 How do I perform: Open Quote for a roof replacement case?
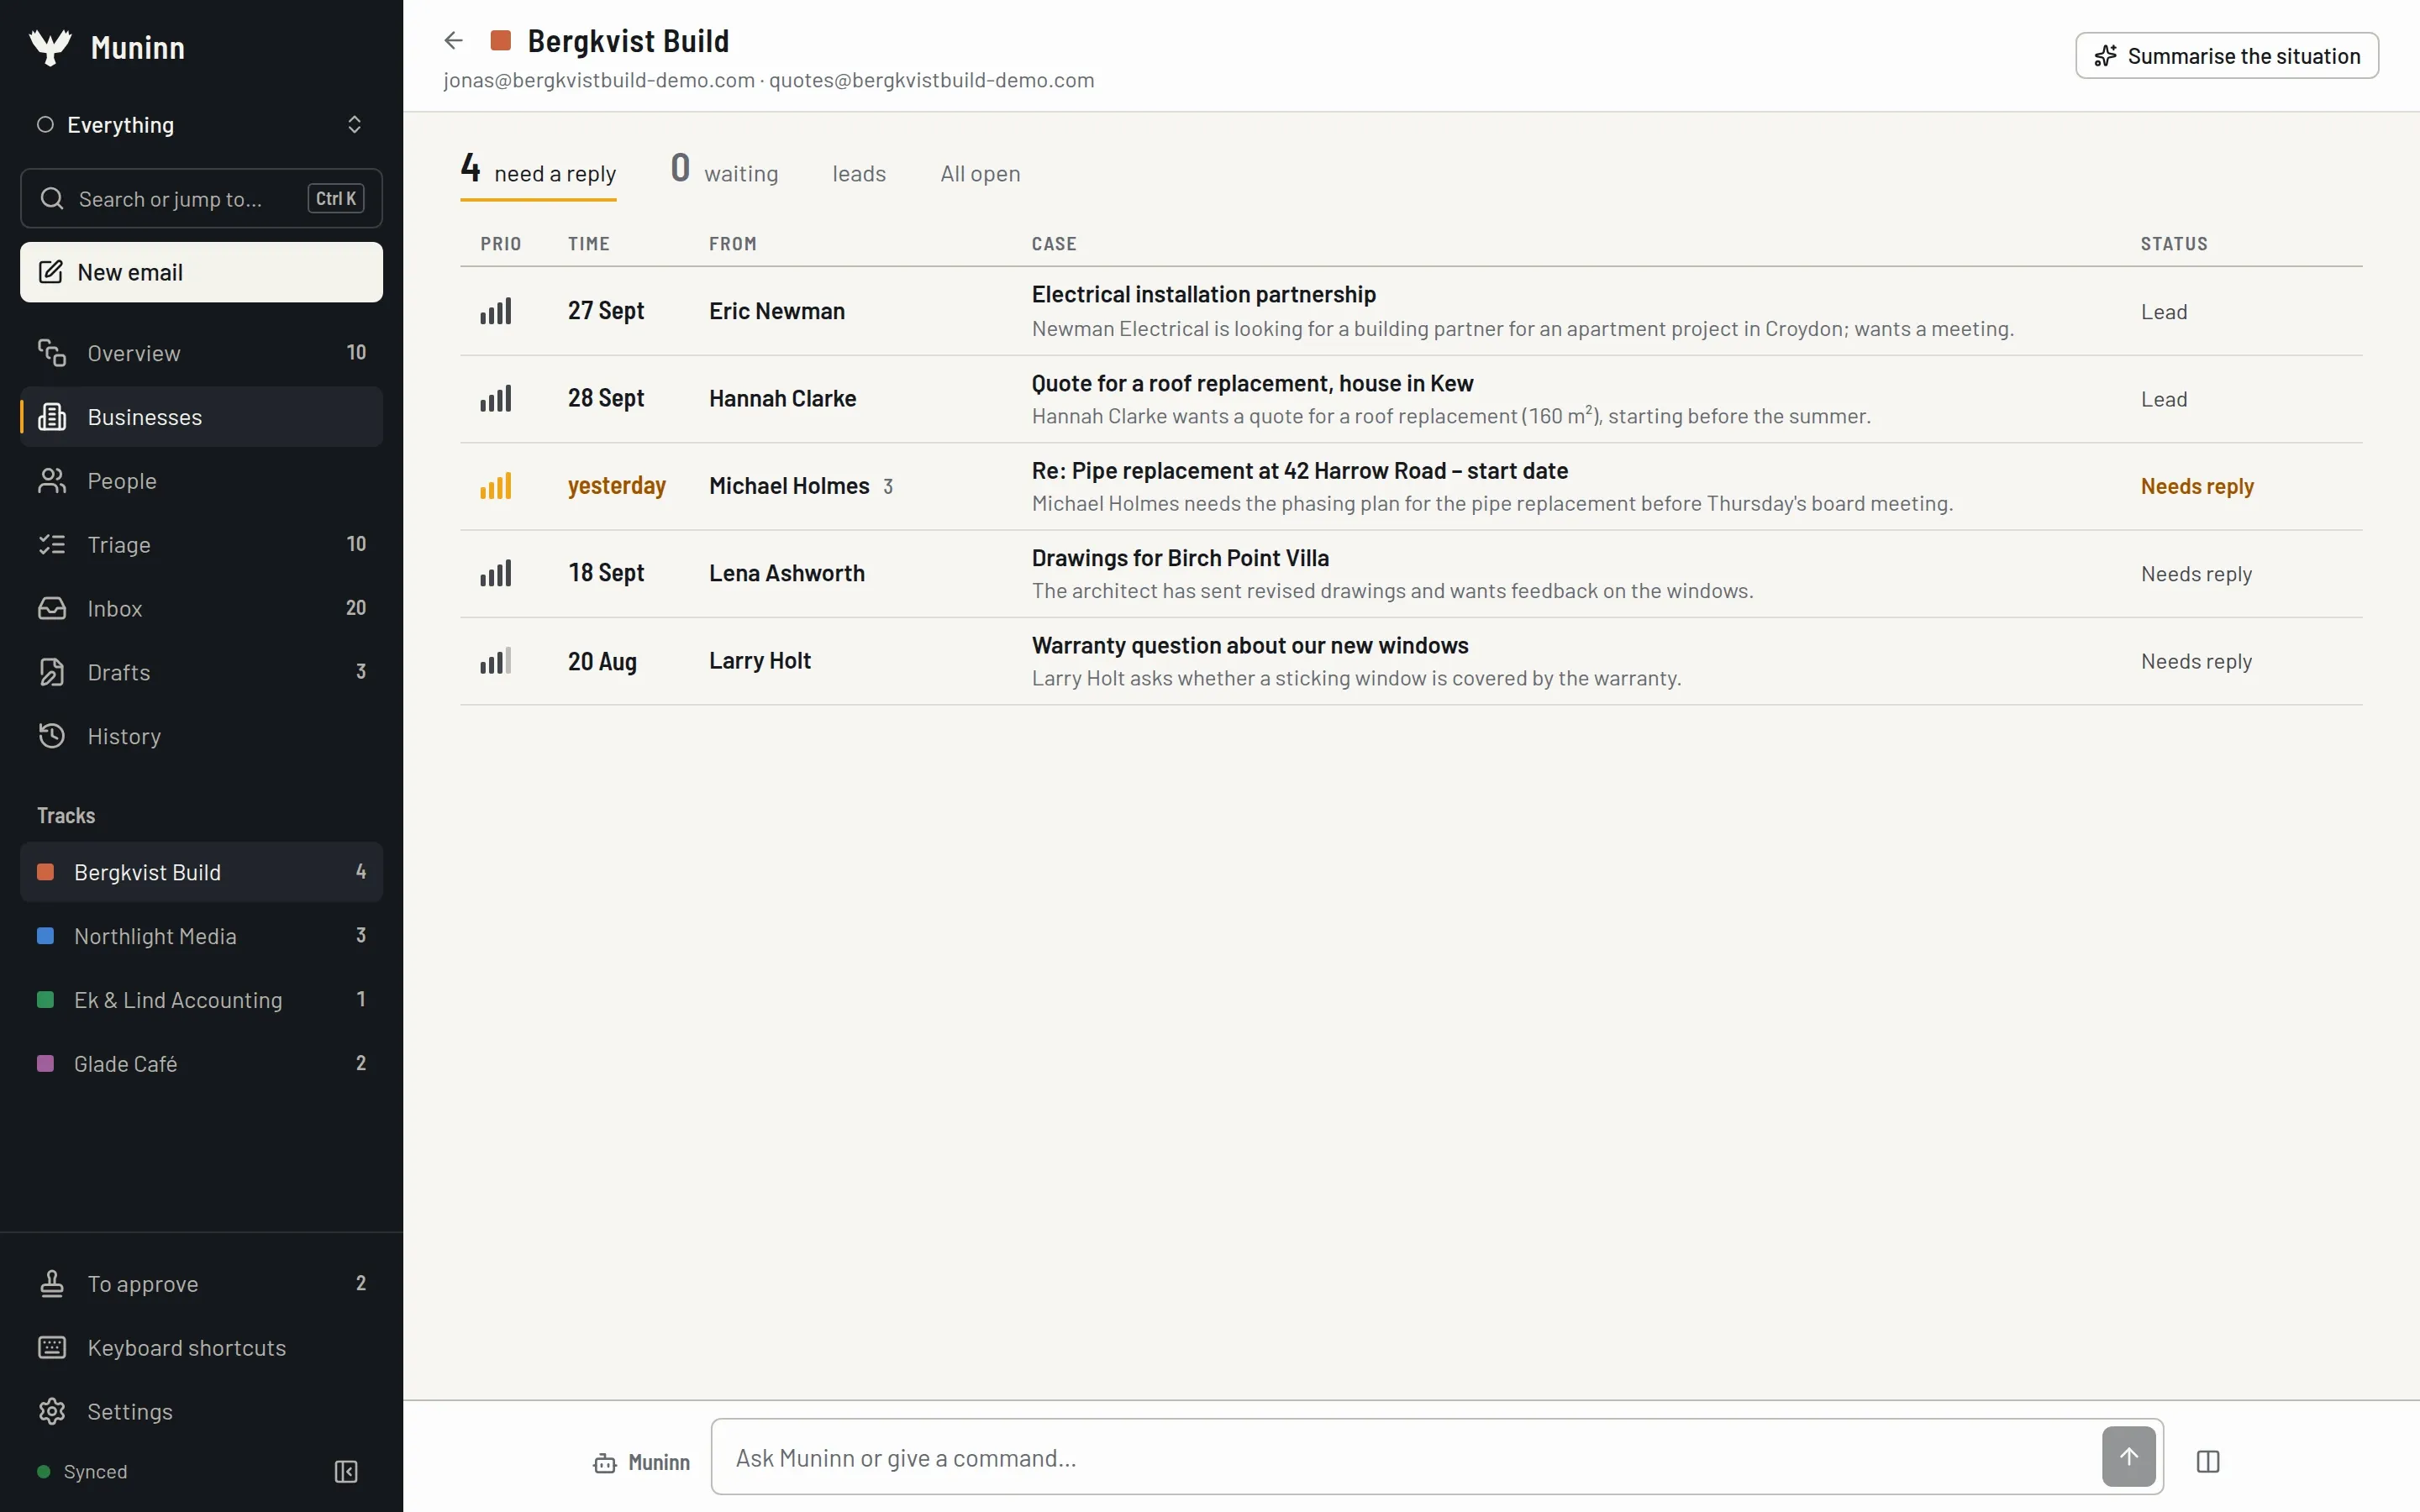[1411, 399]
